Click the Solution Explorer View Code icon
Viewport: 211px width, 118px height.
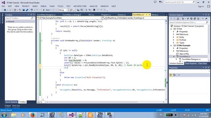203,19
